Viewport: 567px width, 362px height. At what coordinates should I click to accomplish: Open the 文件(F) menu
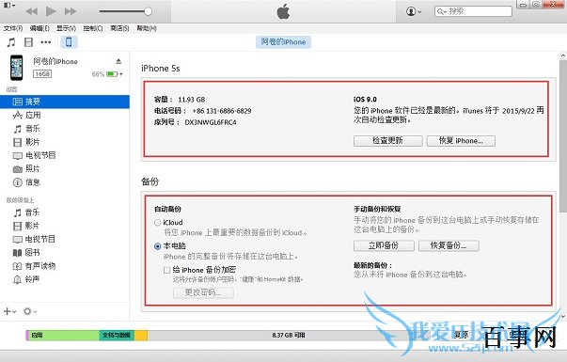[x=13, y=28]
